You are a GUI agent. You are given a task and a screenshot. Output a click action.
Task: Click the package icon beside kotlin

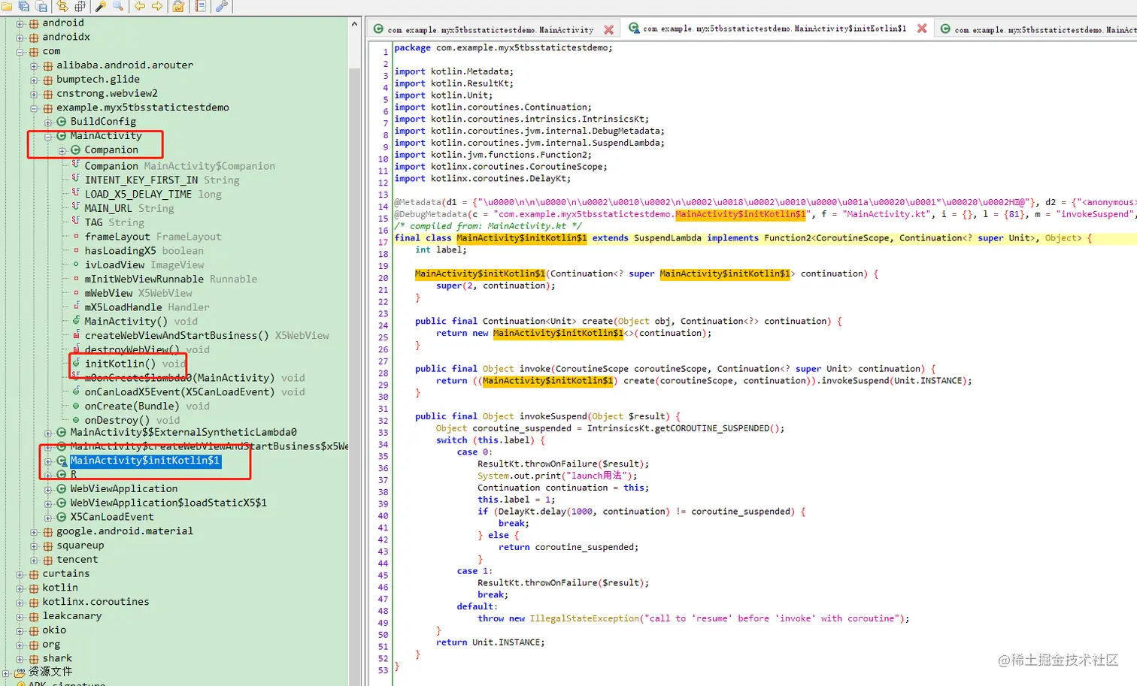coord(34,588)
